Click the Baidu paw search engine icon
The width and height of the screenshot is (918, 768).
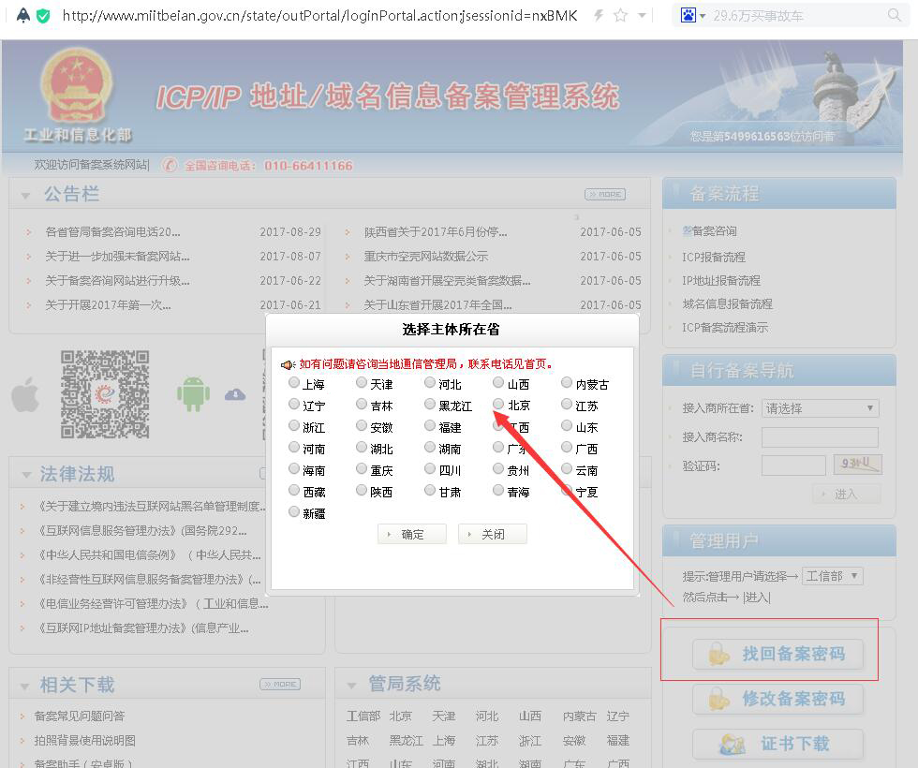(x=688, y=16)
